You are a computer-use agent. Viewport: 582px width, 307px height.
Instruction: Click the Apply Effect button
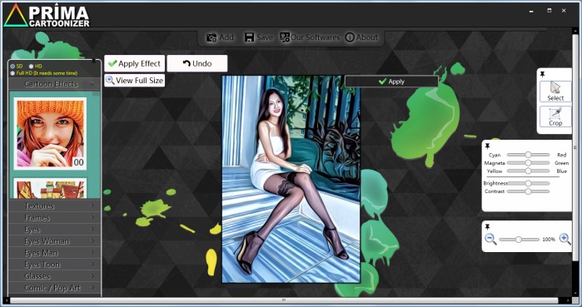[134, 63]
